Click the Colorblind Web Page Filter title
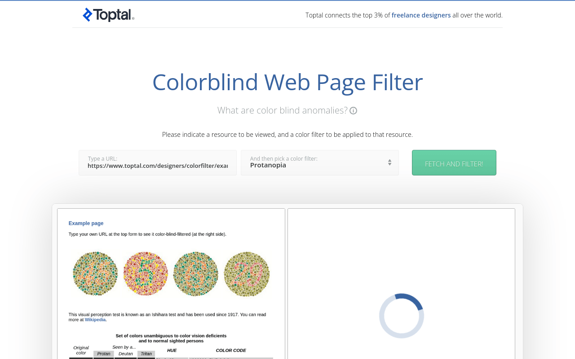 [287, 82]
